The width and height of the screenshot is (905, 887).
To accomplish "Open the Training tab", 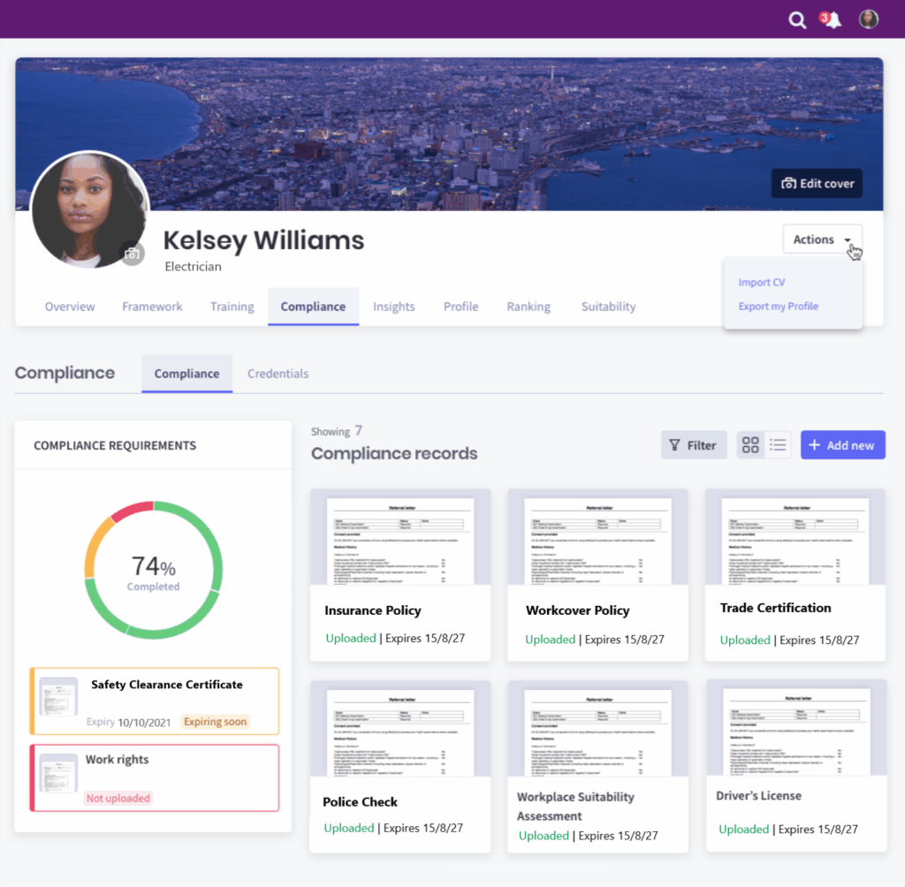I will click(232, 307).
